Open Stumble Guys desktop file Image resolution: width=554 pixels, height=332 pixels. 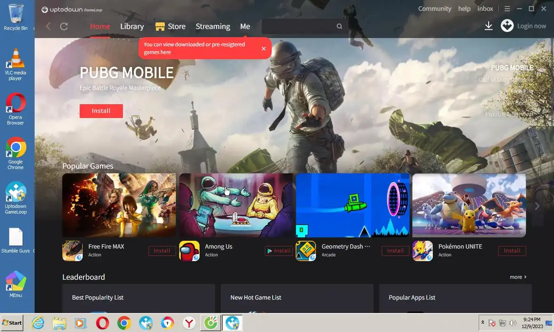point(16,240)
